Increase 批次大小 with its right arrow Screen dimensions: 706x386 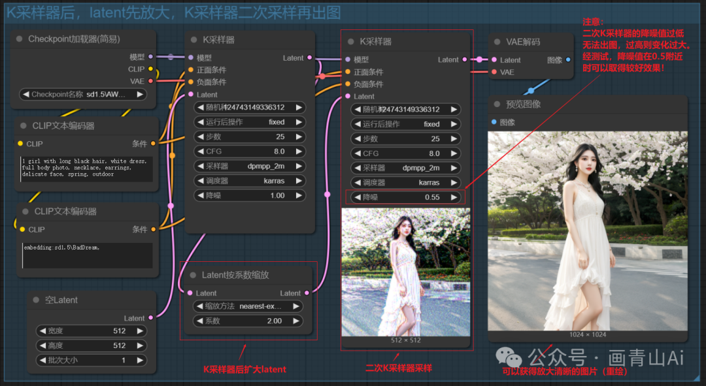coord(140,361)
